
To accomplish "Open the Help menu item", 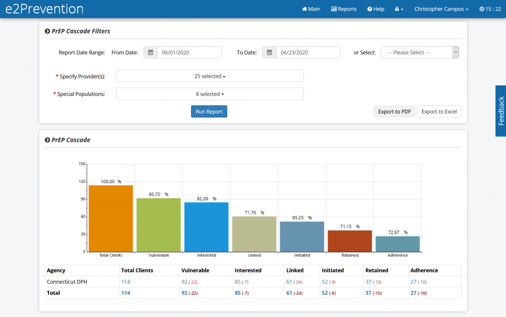I will (x=376, y=9).
